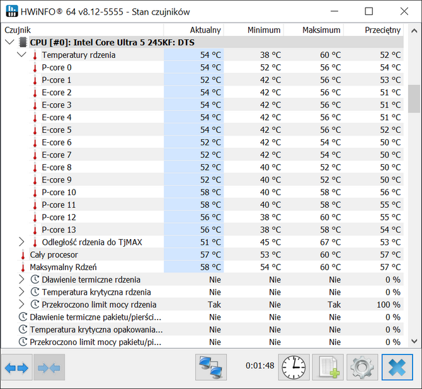This screenshot has height=389, width=422.
Task: Click the HWiNFO app icon in title bar
Action: 12,11
